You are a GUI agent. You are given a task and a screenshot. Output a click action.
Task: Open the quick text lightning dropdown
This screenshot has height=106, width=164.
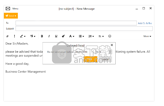coord(33,36)
